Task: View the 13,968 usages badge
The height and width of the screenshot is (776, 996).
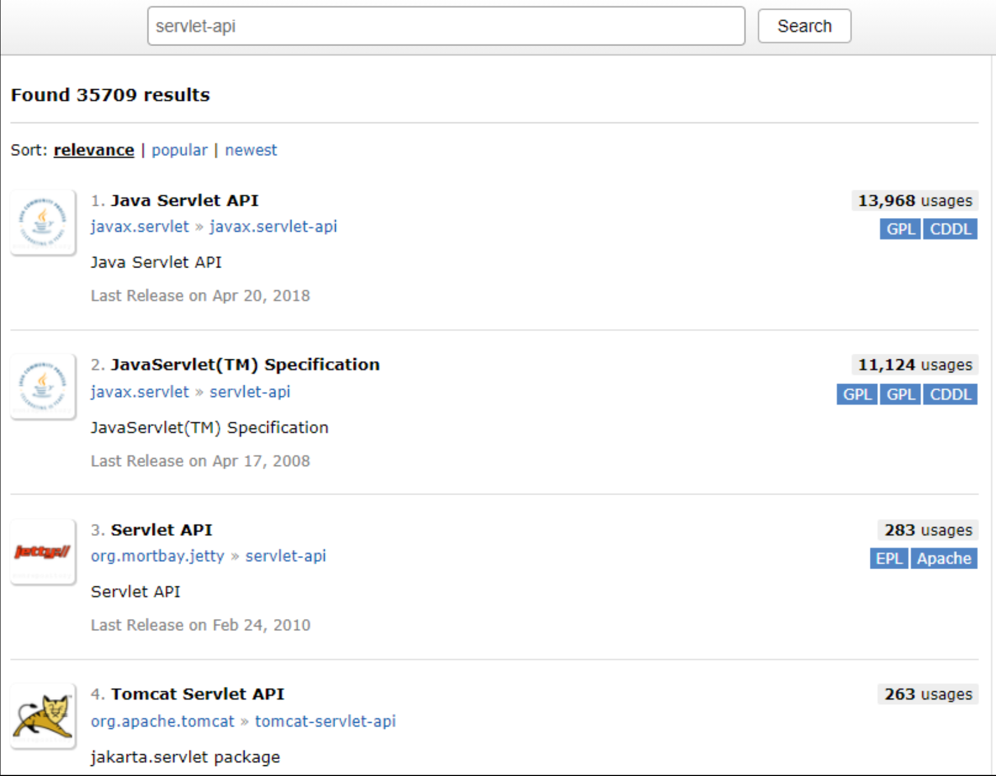Action: click(x=915, y=201)
